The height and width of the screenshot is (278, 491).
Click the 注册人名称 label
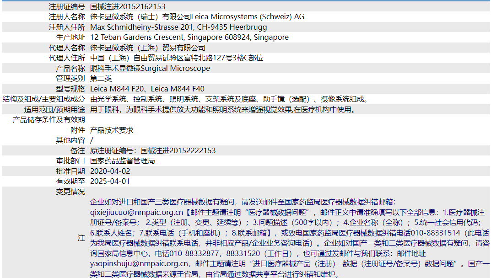tap(67, 17)
